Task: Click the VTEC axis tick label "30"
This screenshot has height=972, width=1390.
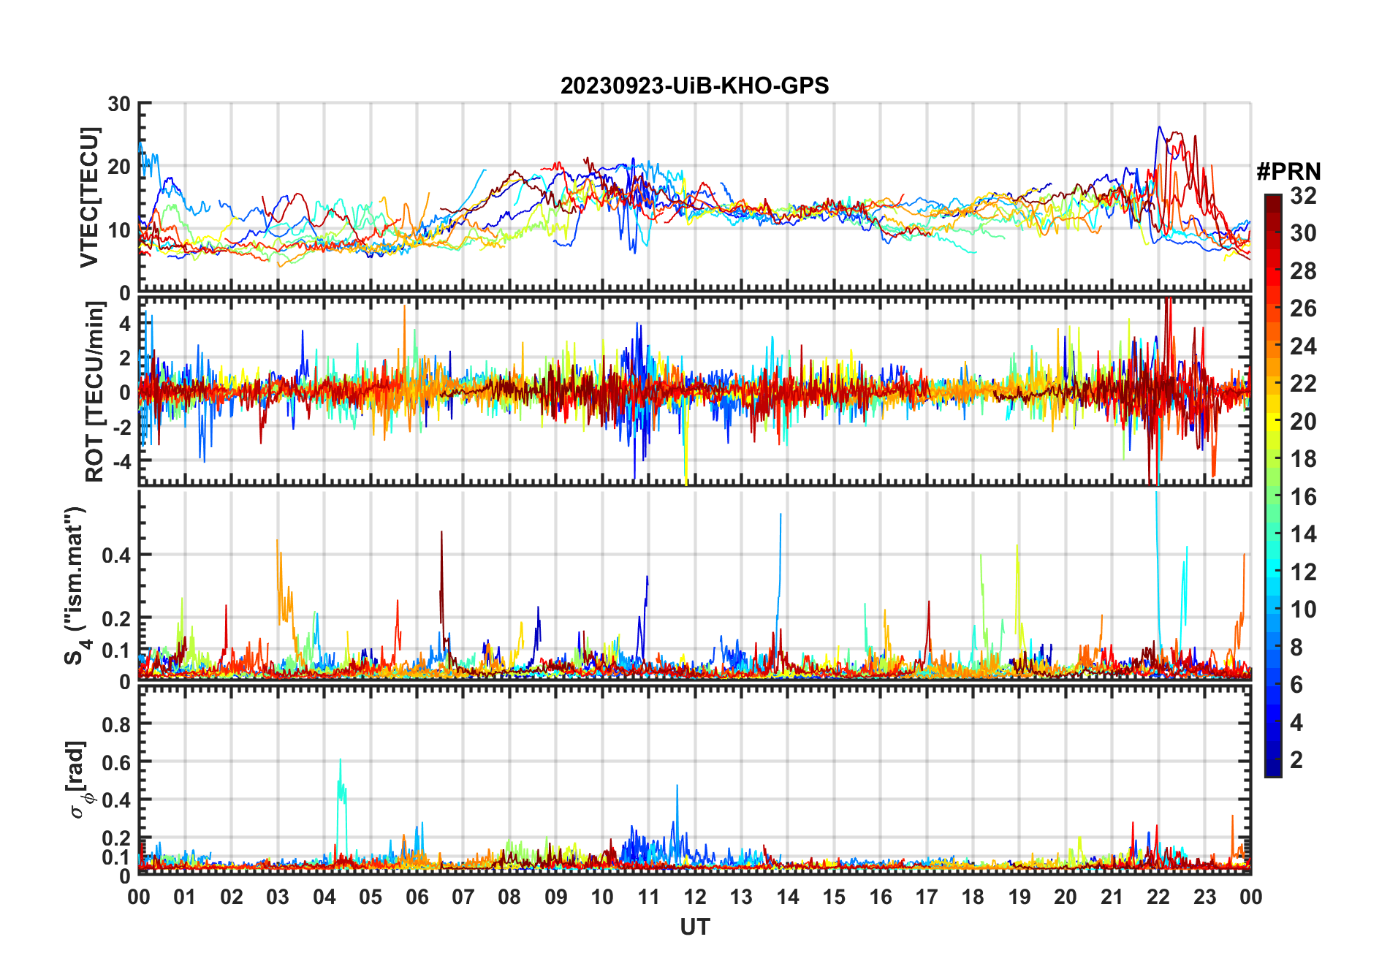Action: pyautogui.click(x=119, y=104)
